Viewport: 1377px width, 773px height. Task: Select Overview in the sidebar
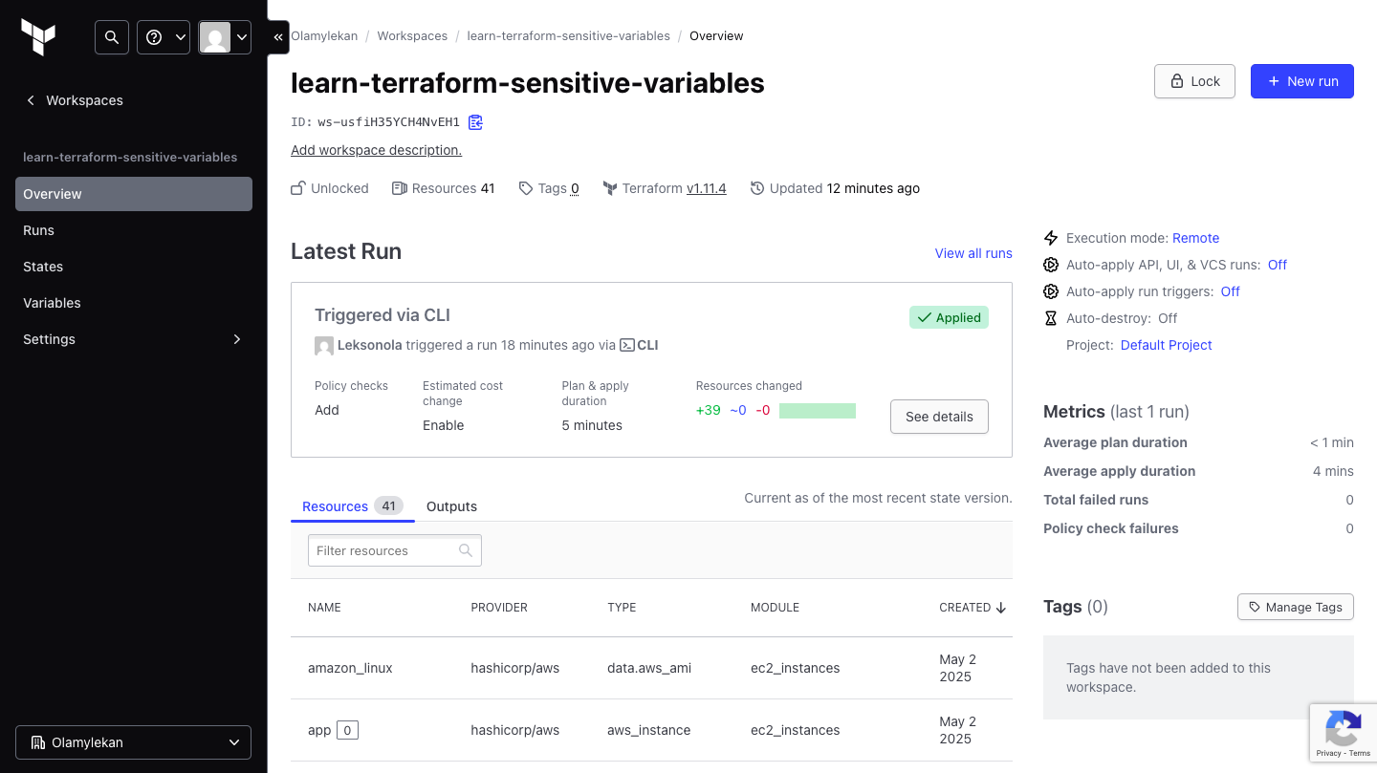pos(134,194)
